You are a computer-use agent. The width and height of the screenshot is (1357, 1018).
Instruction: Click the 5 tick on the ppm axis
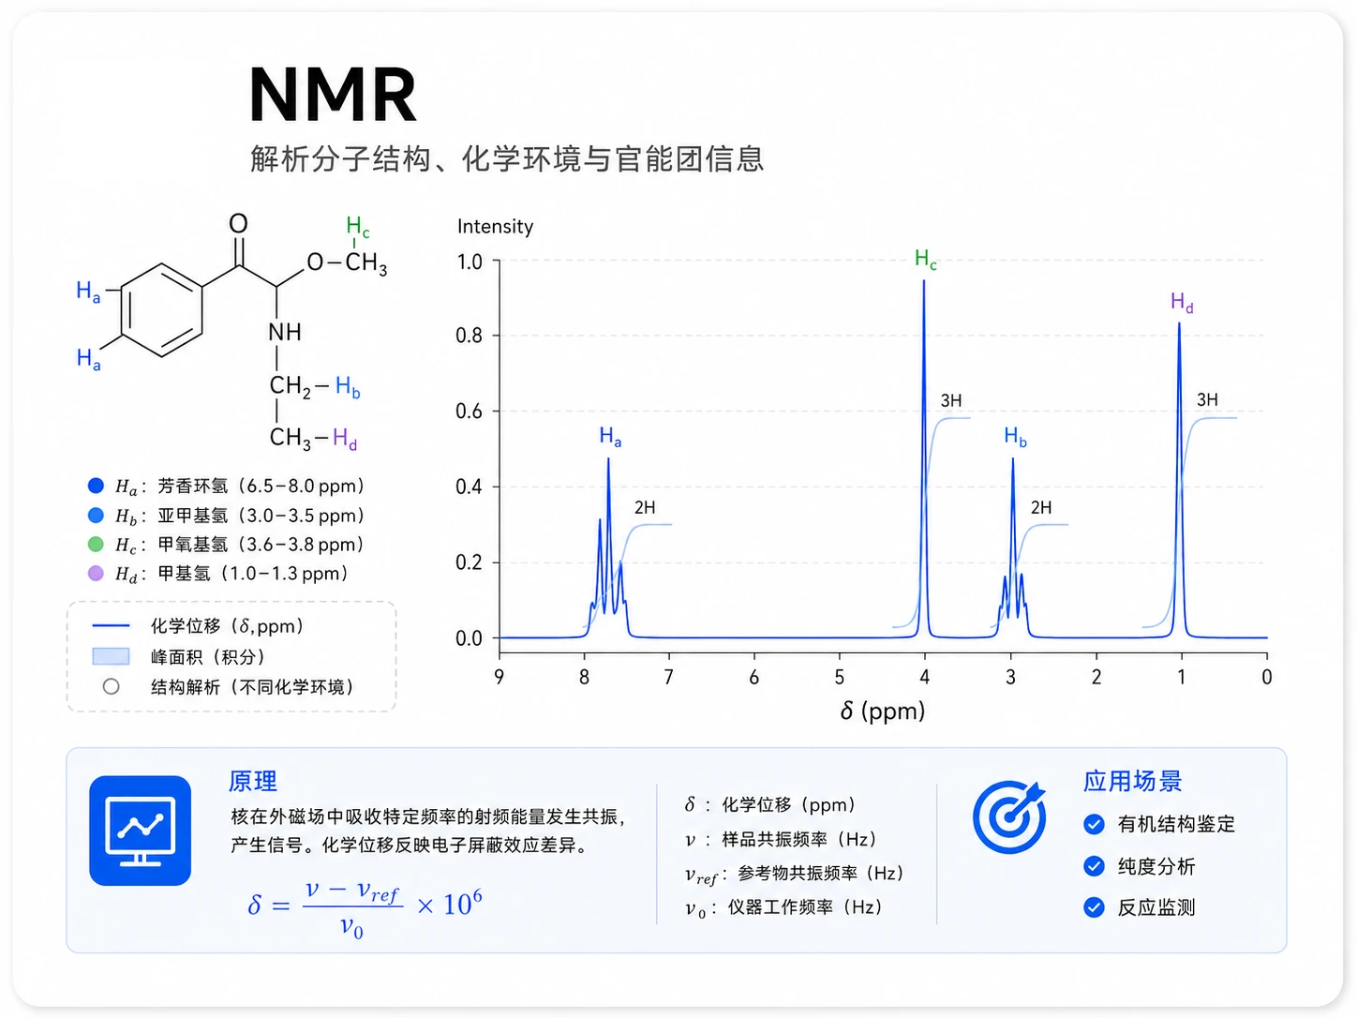point(840,677)
